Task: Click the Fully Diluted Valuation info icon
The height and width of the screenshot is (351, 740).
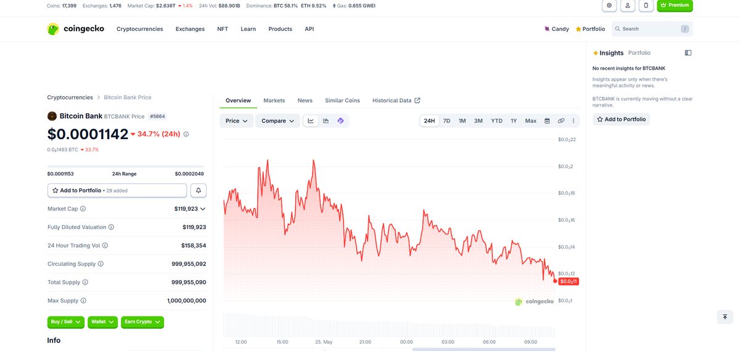Action: pos(112,227)
